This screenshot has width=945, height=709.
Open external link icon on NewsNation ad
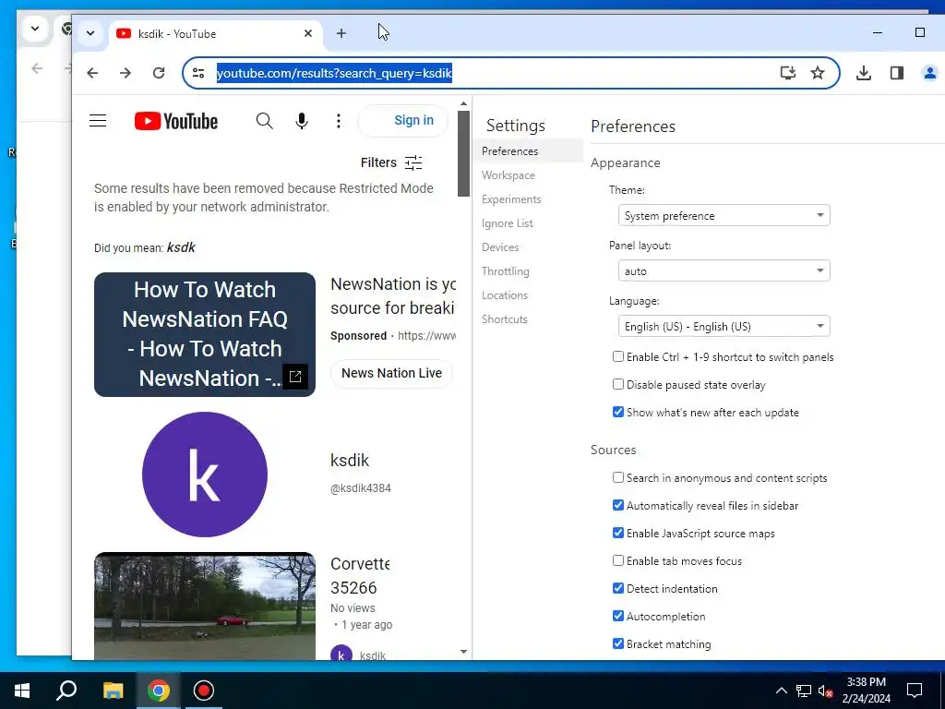click(295, 377)
